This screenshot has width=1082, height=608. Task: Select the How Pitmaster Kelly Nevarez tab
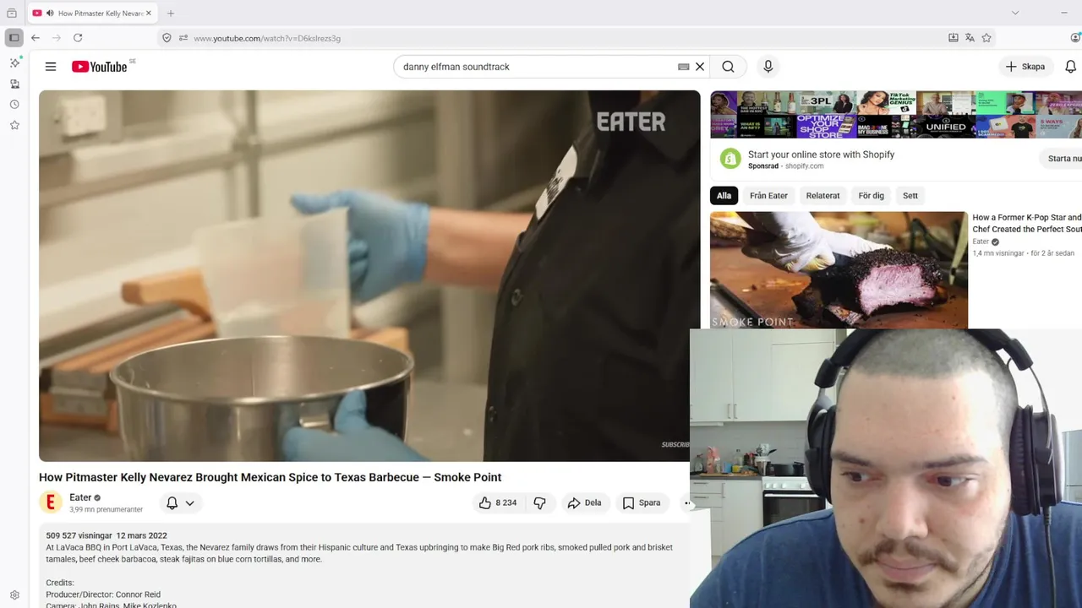pyautogui.click(x=93, y=14)
